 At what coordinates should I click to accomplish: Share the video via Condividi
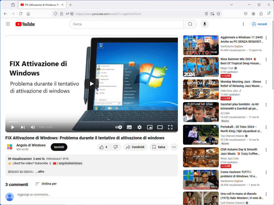click(135, 147)
